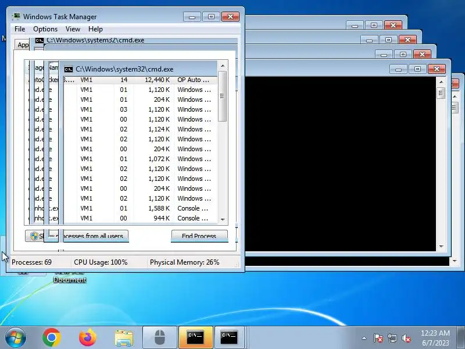Minimize the Windows Task Manager window
Image resolution: width=465 pixels, height=349 pixels.
[x=192, y=17]
